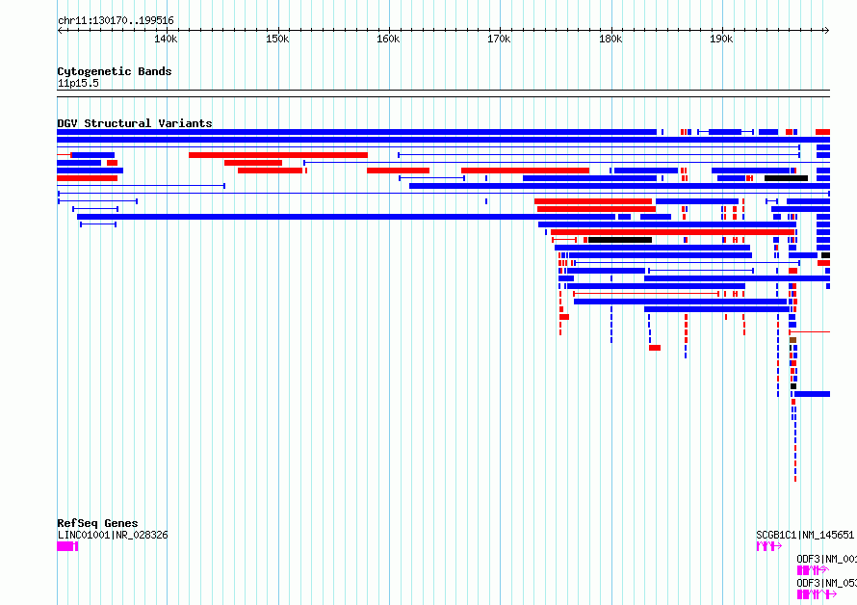Screen dimensions: 857x605
Task: Click the chr11:130170..199516 region label
Action: 116,21
